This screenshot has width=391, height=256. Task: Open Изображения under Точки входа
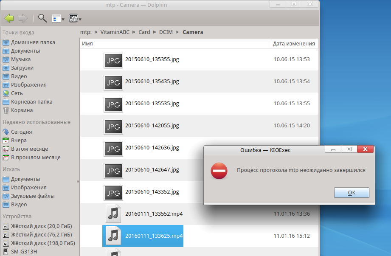[x=25, y=85]
